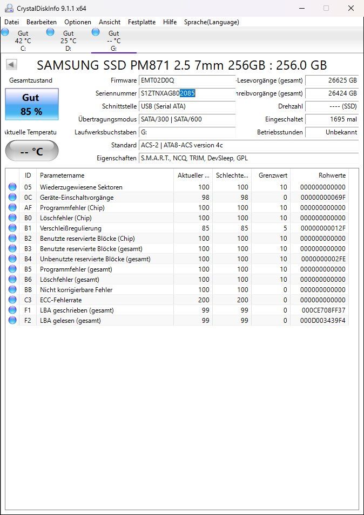This screenshot has width=364, height=515.
Task: Click status orb for Löschfehler (Chip) row
Action: pos(12,218)
